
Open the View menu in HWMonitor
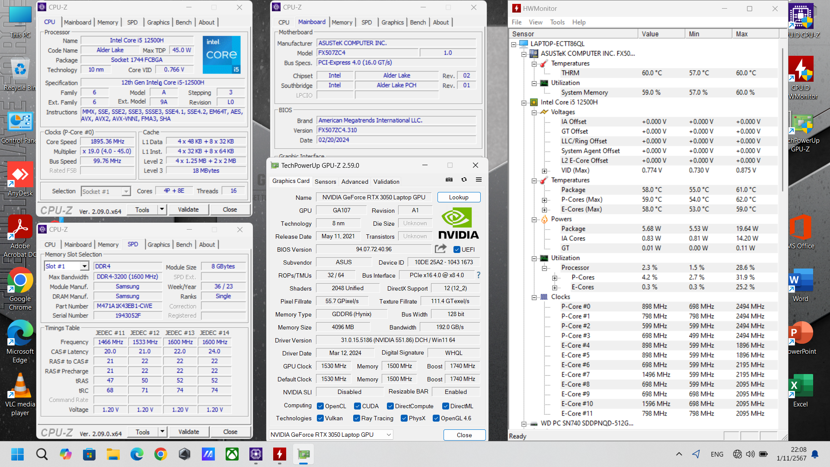535,22
